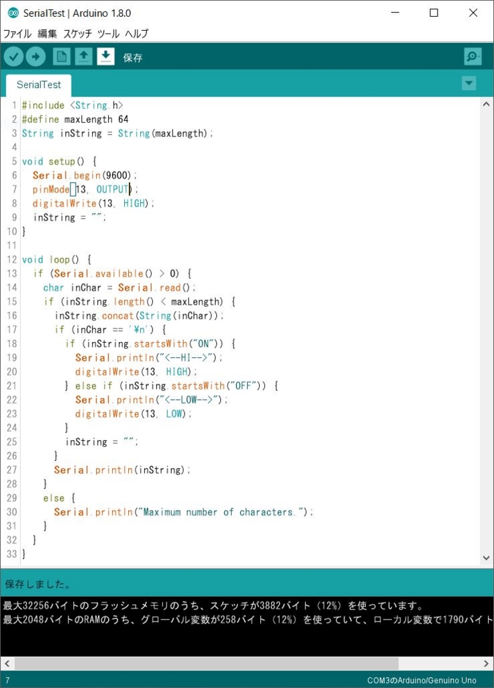Open the tab dropdown triangle menu
The image size is (494, 688).
469,83
